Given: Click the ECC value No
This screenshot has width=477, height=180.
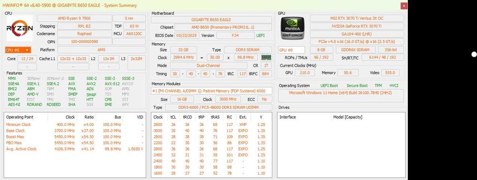Looking at the screenshot, I should click(264, 99).
